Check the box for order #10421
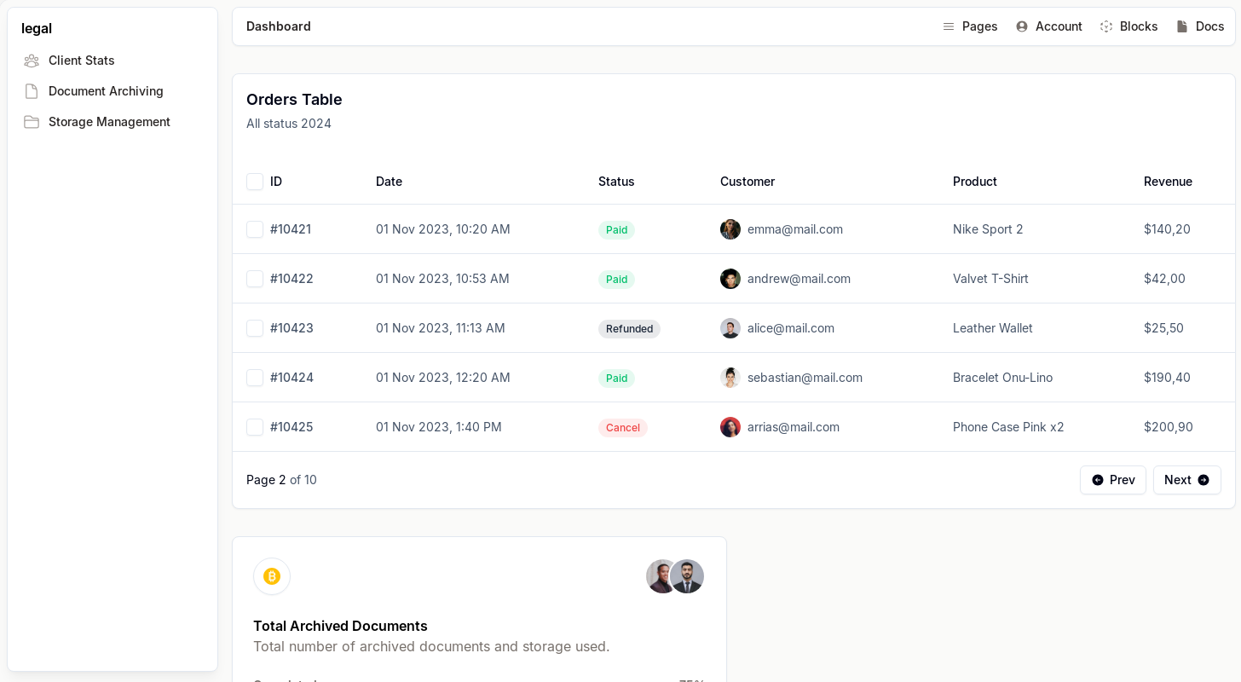 [255, 229]
